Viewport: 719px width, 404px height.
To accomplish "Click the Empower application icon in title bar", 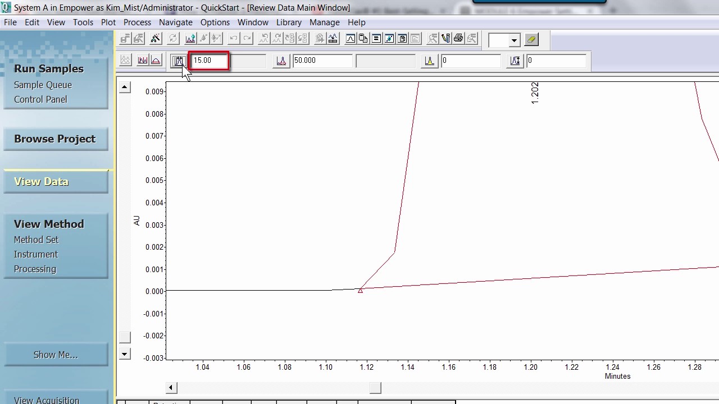I will (6, 8).
